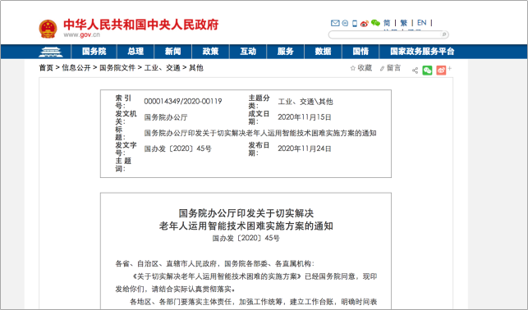Click the Tiananmen gate icon in navbar
The image size is (528, 310).
[51, 52]
